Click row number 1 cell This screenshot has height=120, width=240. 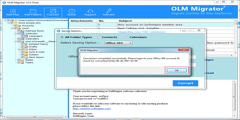pos(107,25)
